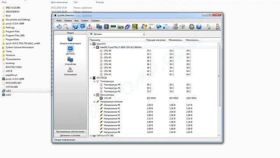This screenshot has height=158, width=280.
Task: Click the certificate license toolbar icon
Action: 151,27
